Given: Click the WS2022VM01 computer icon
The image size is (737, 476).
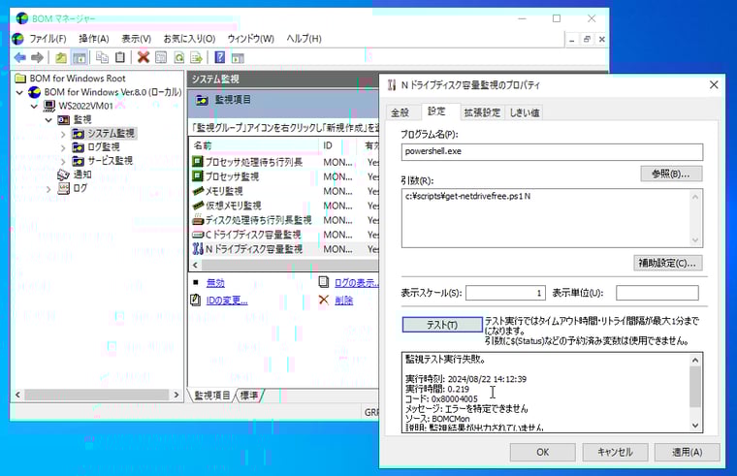Looking at the screenshot, I should pyautogui.click(x=49, y=106).
